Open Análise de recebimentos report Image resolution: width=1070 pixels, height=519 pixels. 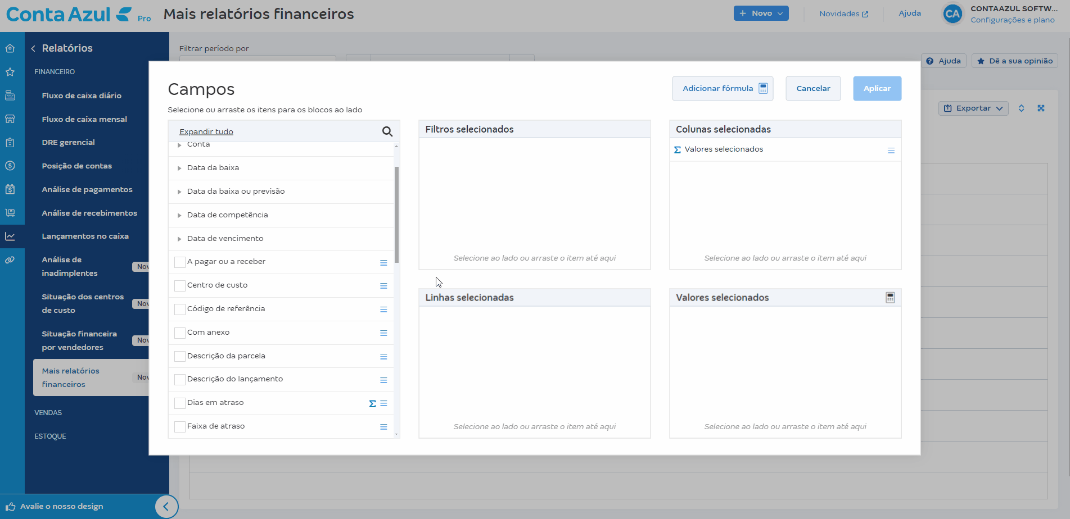click(89, 213)
